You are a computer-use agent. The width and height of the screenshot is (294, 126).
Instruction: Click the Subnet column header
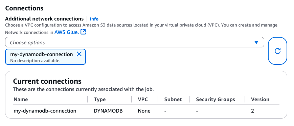coord(173,99)
